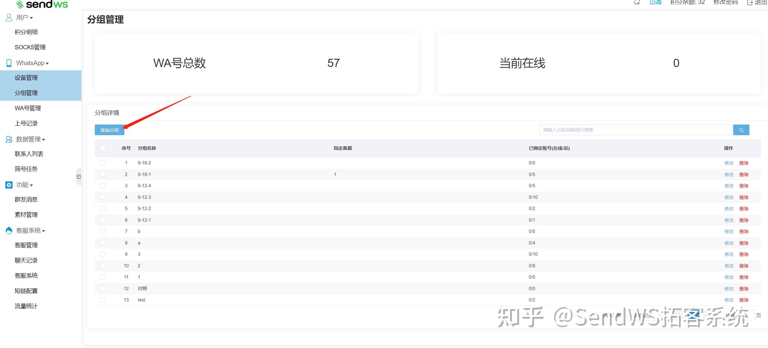Click the sidebar collapse handle icon
The height and width of the screenshot is (348, 768).
tap(79, 177)
